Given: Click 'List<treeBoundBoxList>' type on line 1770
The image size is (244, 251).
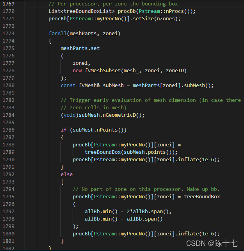Looking at the screenshot, I should click(82, 11).
